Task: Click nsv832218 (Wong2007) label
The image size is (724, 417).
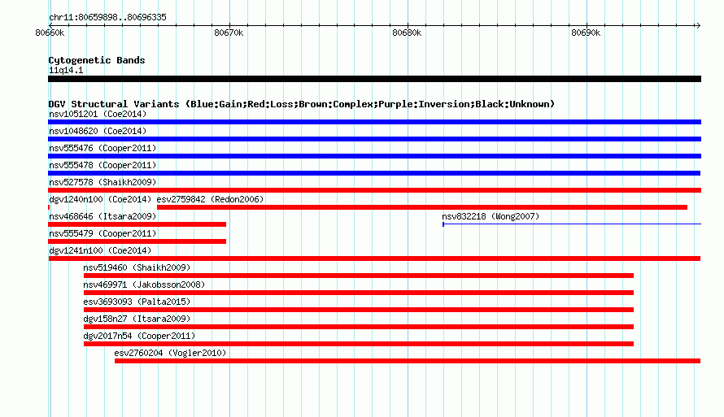Action: click(x=491, y=216)
